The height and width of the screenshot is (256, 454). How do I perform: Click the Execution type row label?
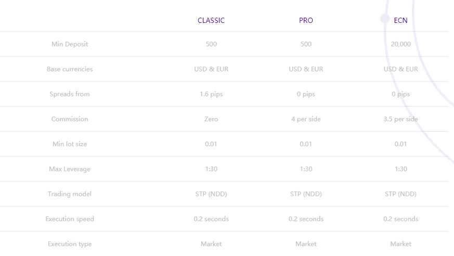(70, 244)
